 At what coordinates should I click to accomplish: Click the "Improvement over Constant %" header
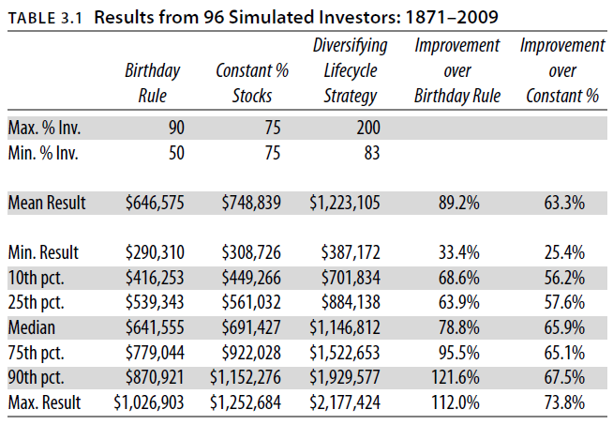[561, 70]
